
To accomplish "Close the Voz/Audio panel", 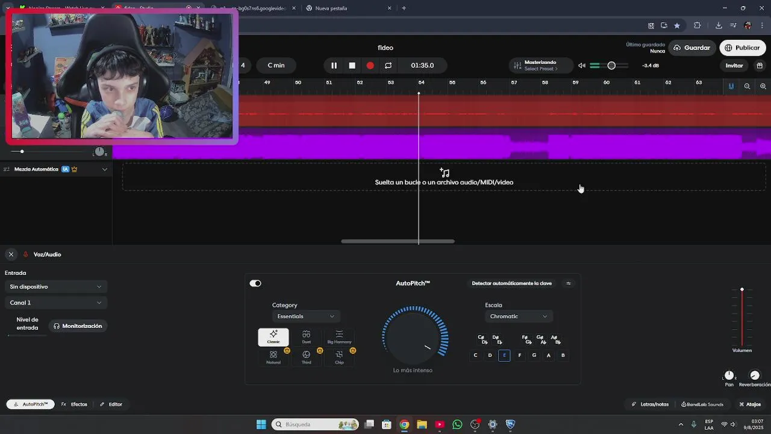I will tap(11, 254).
